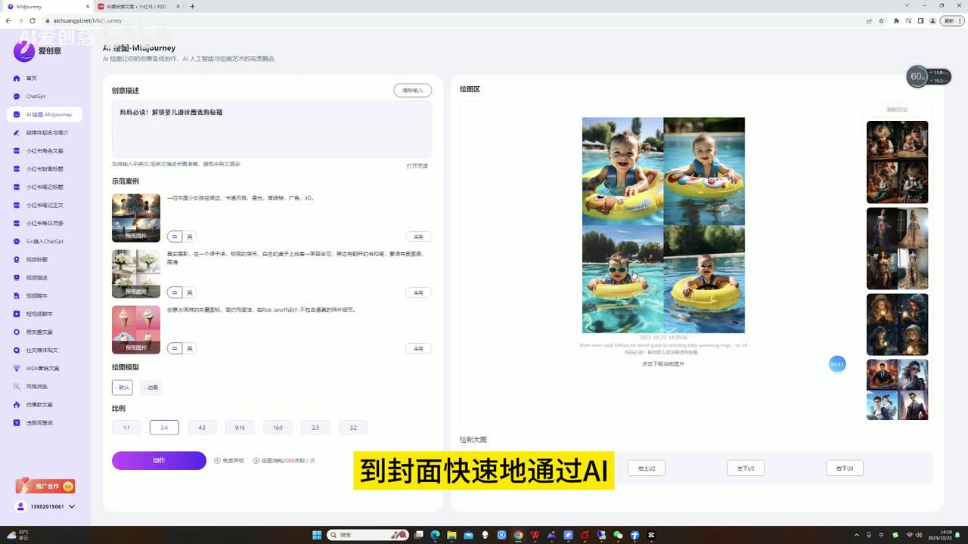Click the 首页 home icon in sidebar
This screenshot has height=544, width=968.
17,79
